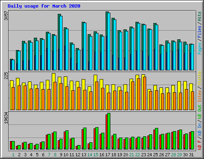The width and height of the screenshot is (204, 159).
Task: Select day 27 on the date axis
Action: click(x=167, y=155)
